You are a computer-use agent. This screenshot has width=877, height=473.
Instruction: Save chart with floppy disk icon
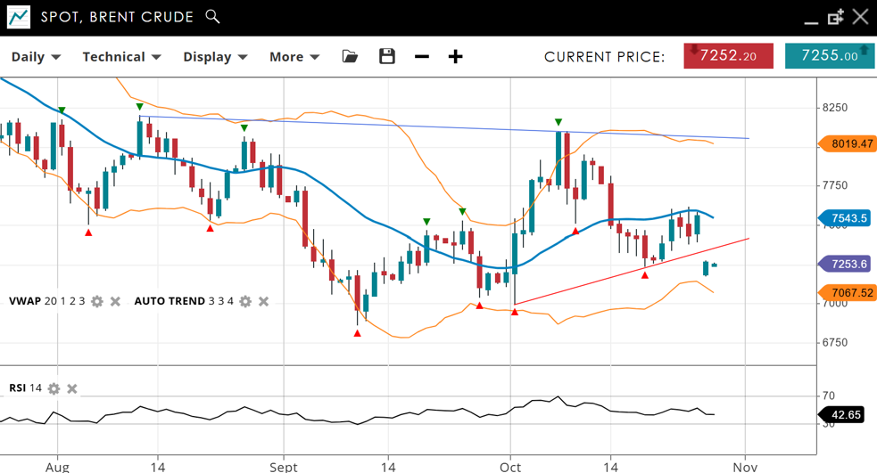pos(386,56)
